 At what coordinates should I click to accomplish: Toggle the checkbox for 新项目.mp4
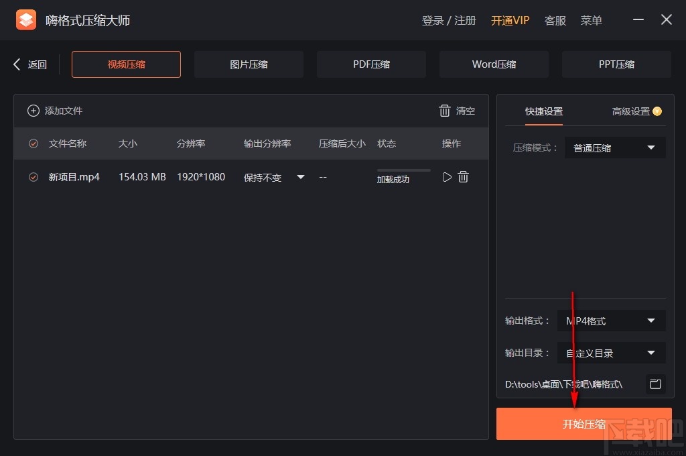click(x=33, y=176)
